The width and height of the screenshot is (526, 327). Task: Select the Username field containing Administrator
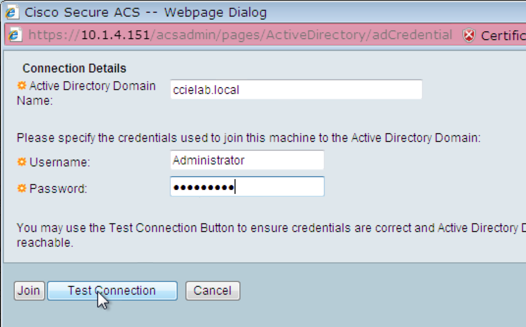click(247, 160)
